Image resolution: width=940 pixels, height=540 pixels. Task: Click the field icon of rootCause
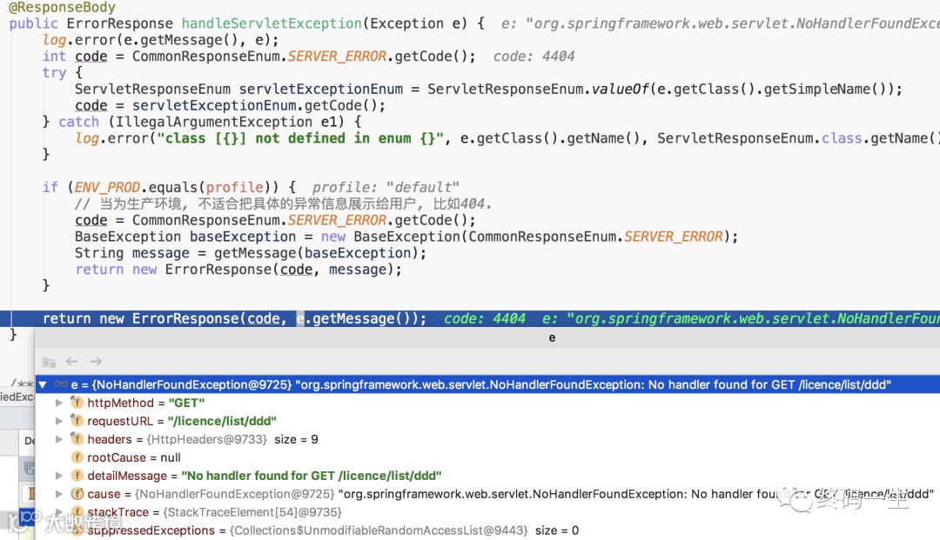[x=77, y=457]
